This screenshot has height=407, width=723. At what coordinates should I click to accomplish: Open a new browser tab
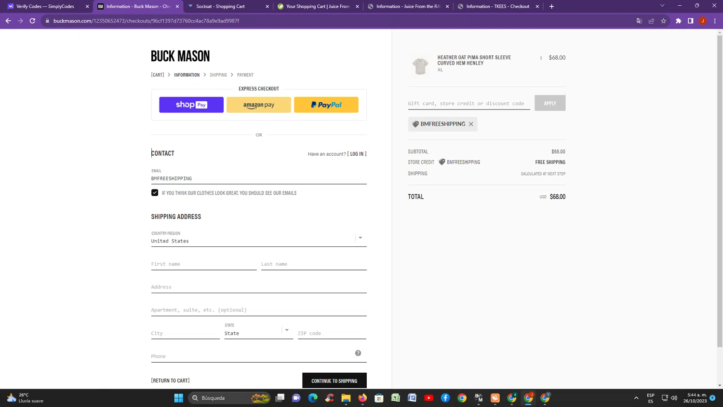pyautogui.click(x=551, y=6)
